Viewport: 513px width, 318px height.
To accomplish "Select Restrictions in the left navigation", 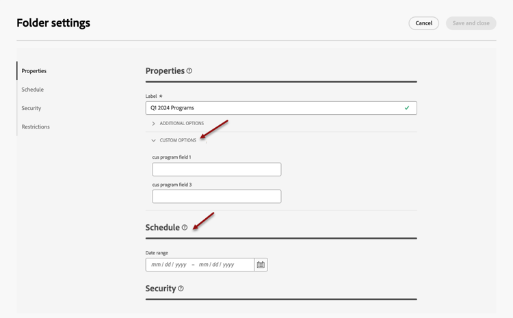I will point(36,127).
